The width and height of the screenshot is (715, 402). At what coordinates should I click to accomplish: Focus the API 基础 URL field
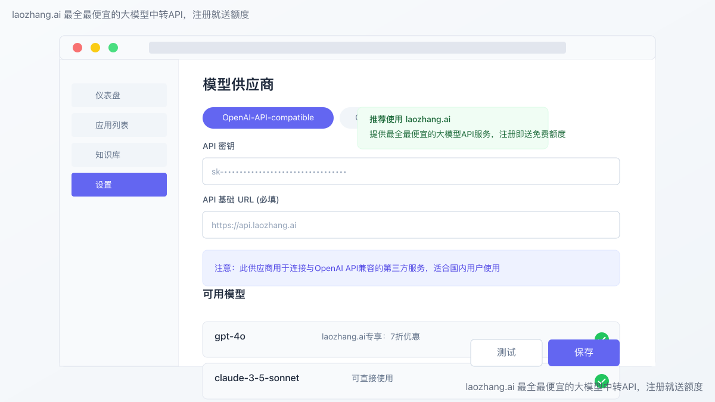(x=411, y=225)
